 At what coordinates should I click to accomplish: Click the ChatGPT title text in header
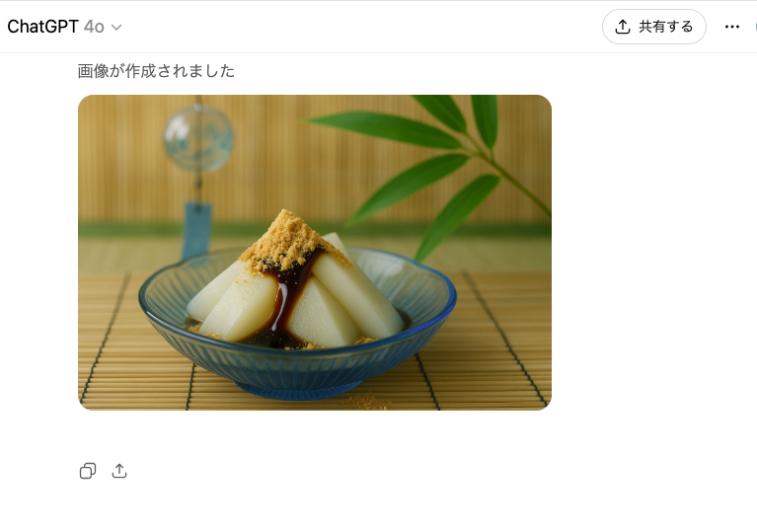pyautogui.click(x=42, y=27)
